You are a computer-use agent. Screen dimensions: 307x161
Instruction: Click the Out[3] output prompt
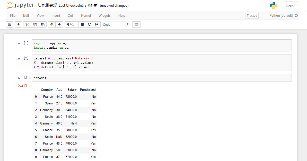click(x=24, y=85)
